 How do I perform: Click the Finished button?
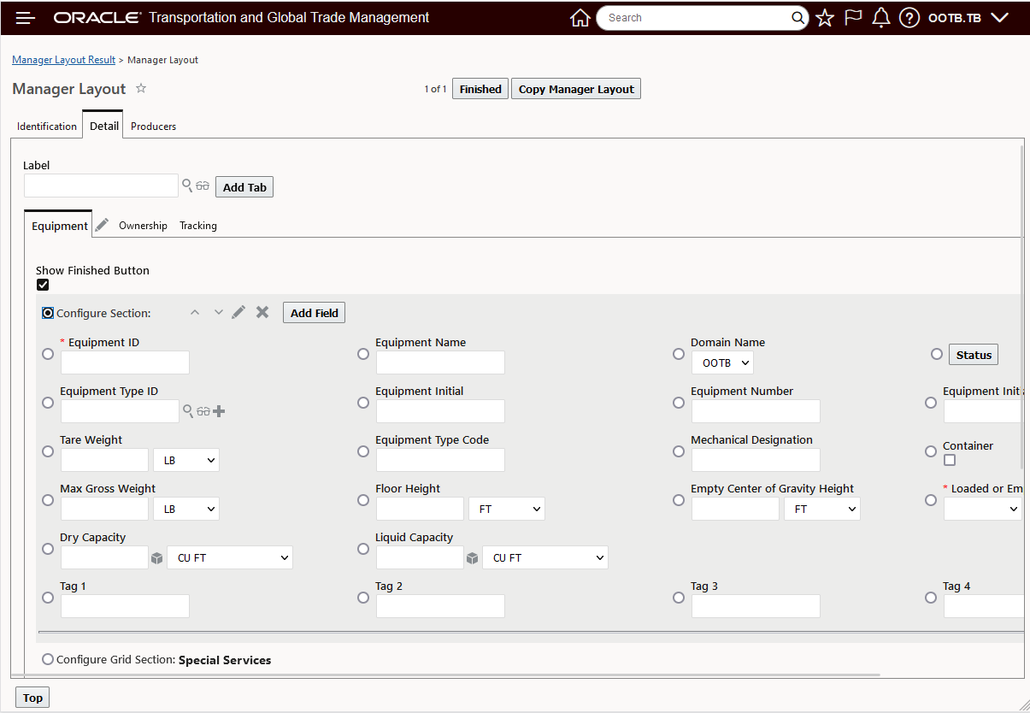coord(480,89)
